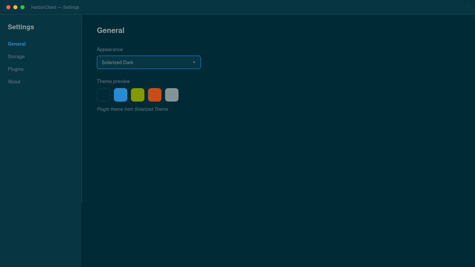This screenshot has width=475, height=267.
Task: Open the General settings section
Action: tap(17, 44)
